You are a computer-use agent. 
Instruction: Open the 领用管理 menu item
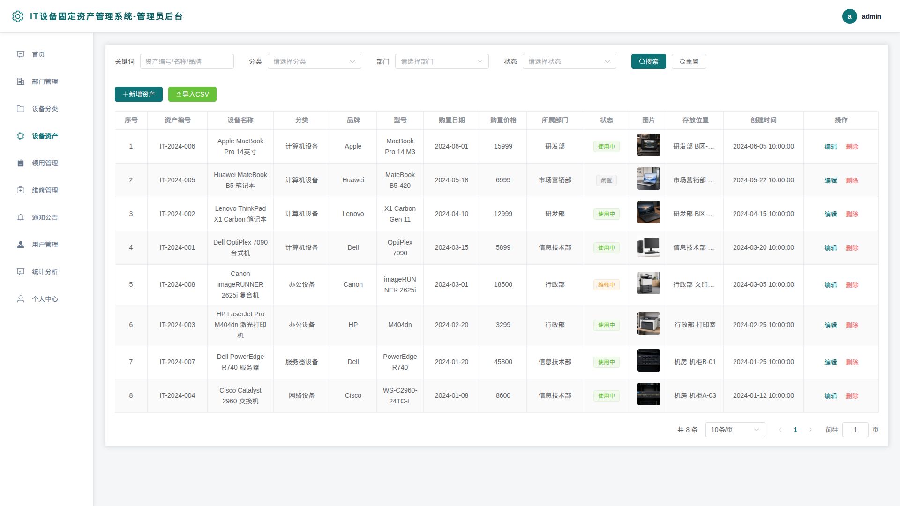tap(47, 163)
